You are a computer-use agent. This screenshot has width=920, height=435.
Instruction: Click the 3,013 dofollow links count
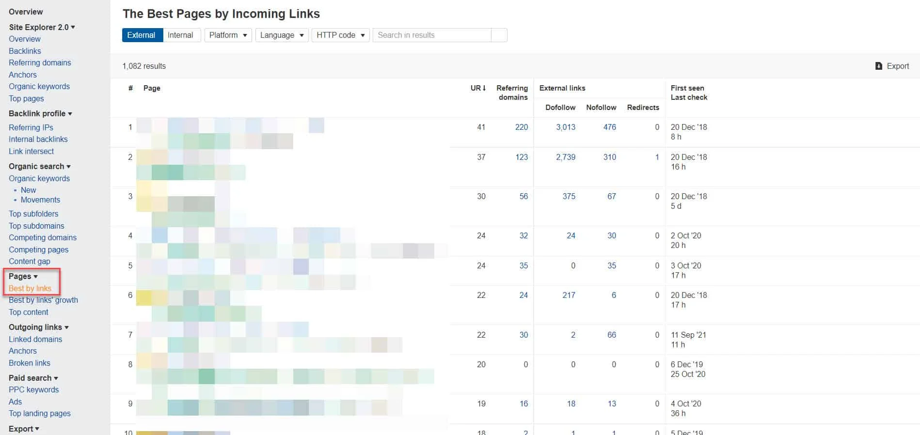tap(566, 127)
